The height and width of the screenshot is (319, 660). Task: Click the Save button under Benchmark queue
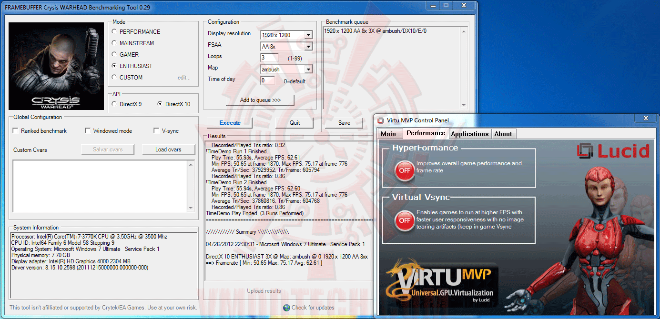pos(344,123)
